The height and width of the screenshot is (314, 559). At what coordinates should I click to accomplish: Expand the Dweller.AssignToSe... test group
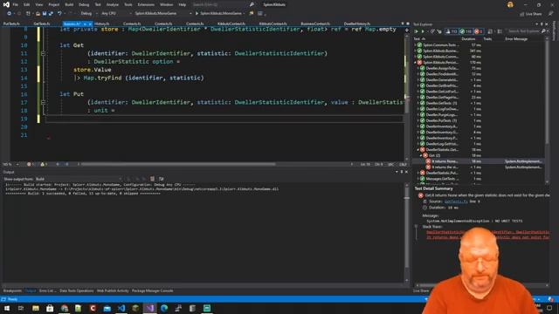click(x=418, y=68)
